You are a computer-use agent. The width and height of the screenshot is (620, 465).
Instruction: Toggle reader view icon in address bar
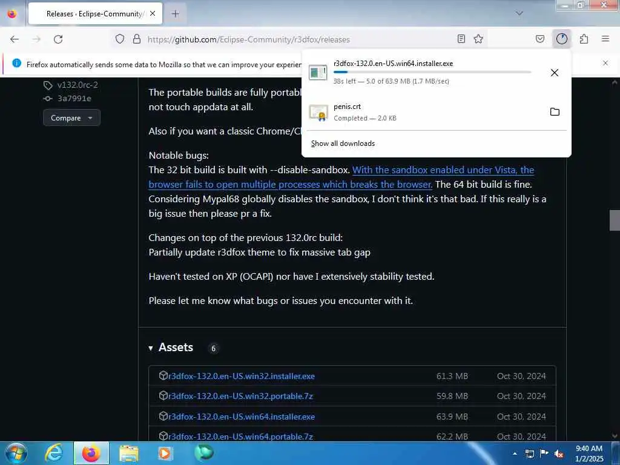[461, 39]
